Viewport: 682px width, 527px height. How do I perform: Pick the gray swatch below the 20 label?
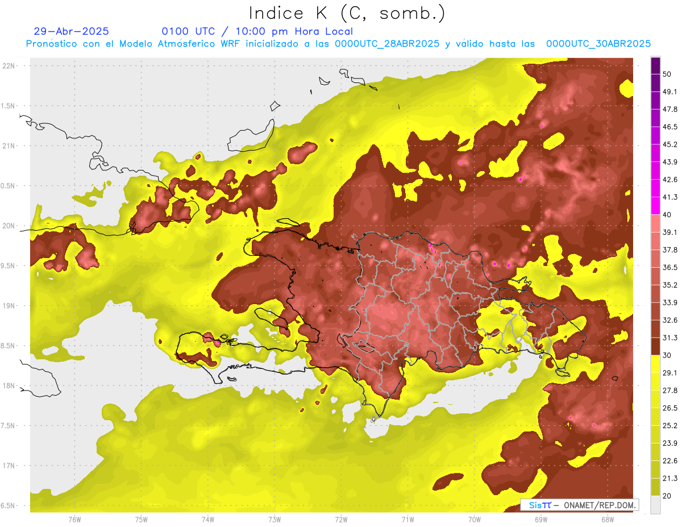point(655,505)
